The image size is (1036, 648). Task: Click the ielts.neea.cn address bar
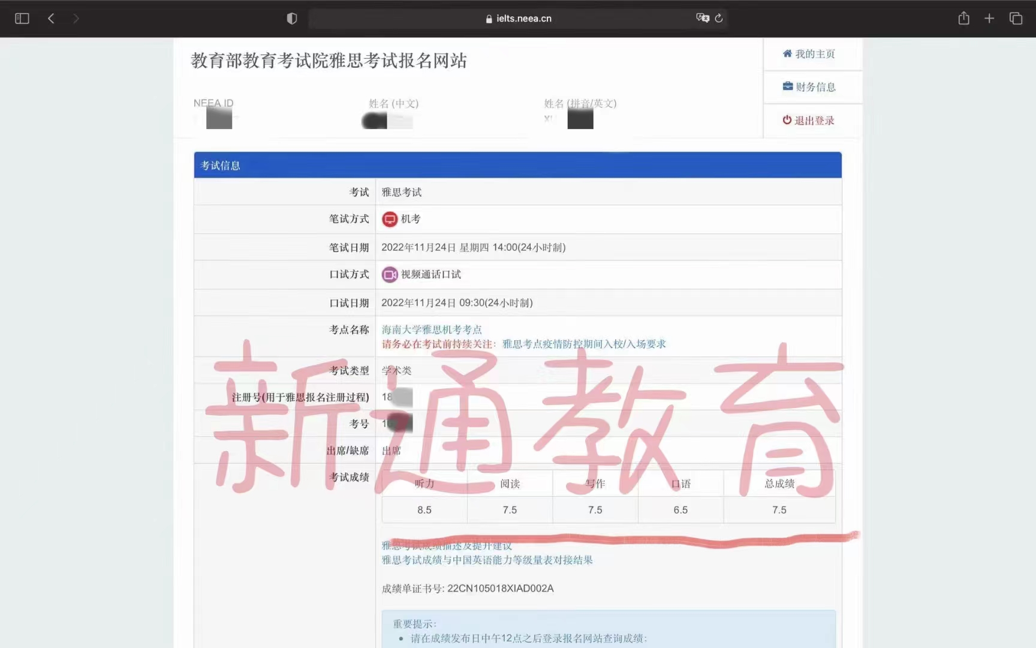pyautogui.click(x=518, y=19)
